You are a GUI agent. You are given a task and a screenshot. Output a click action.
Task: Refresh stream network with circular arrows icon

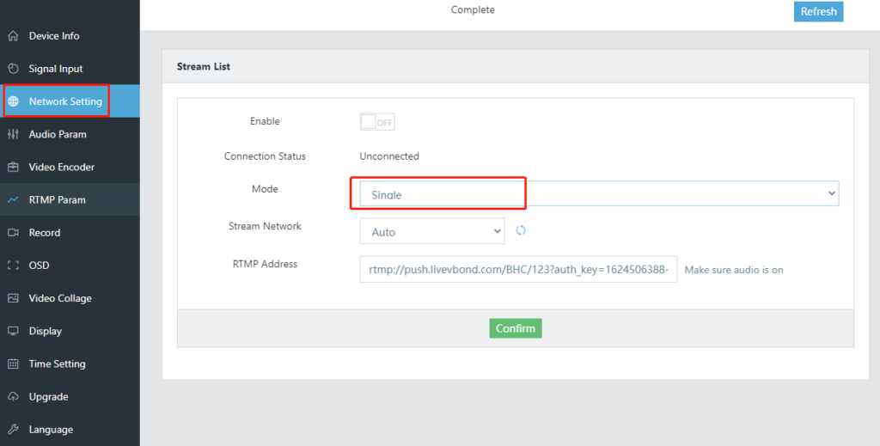521,230
